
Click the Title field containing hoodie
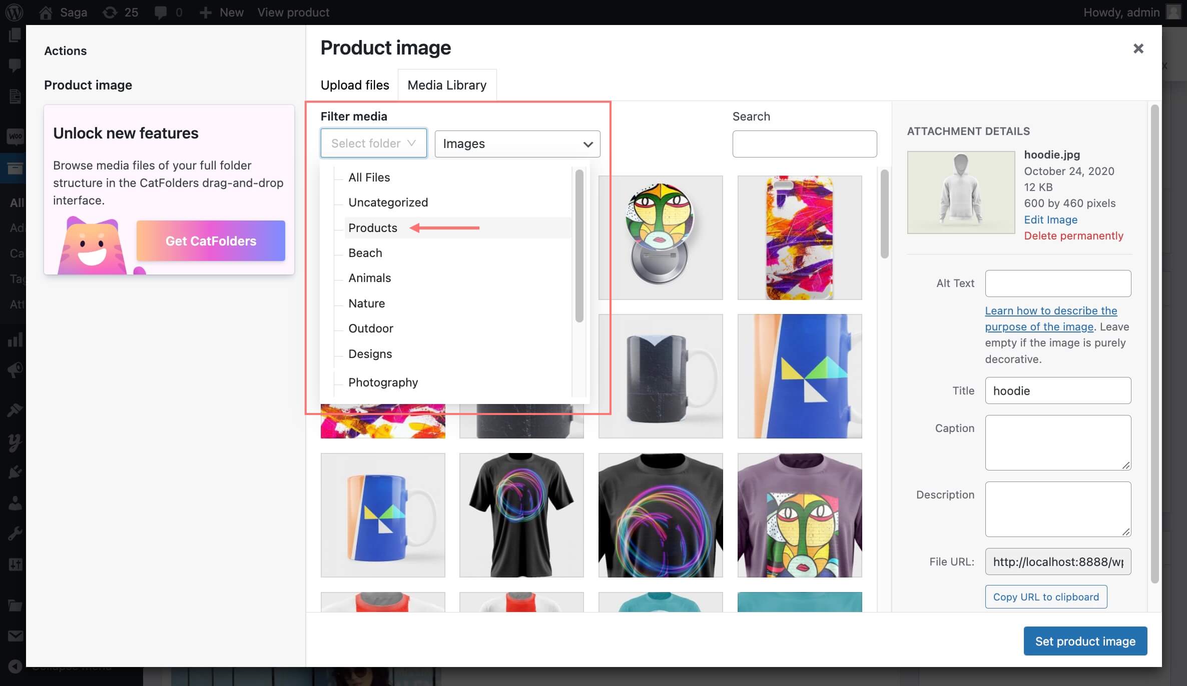click(x=1058, y=390)
